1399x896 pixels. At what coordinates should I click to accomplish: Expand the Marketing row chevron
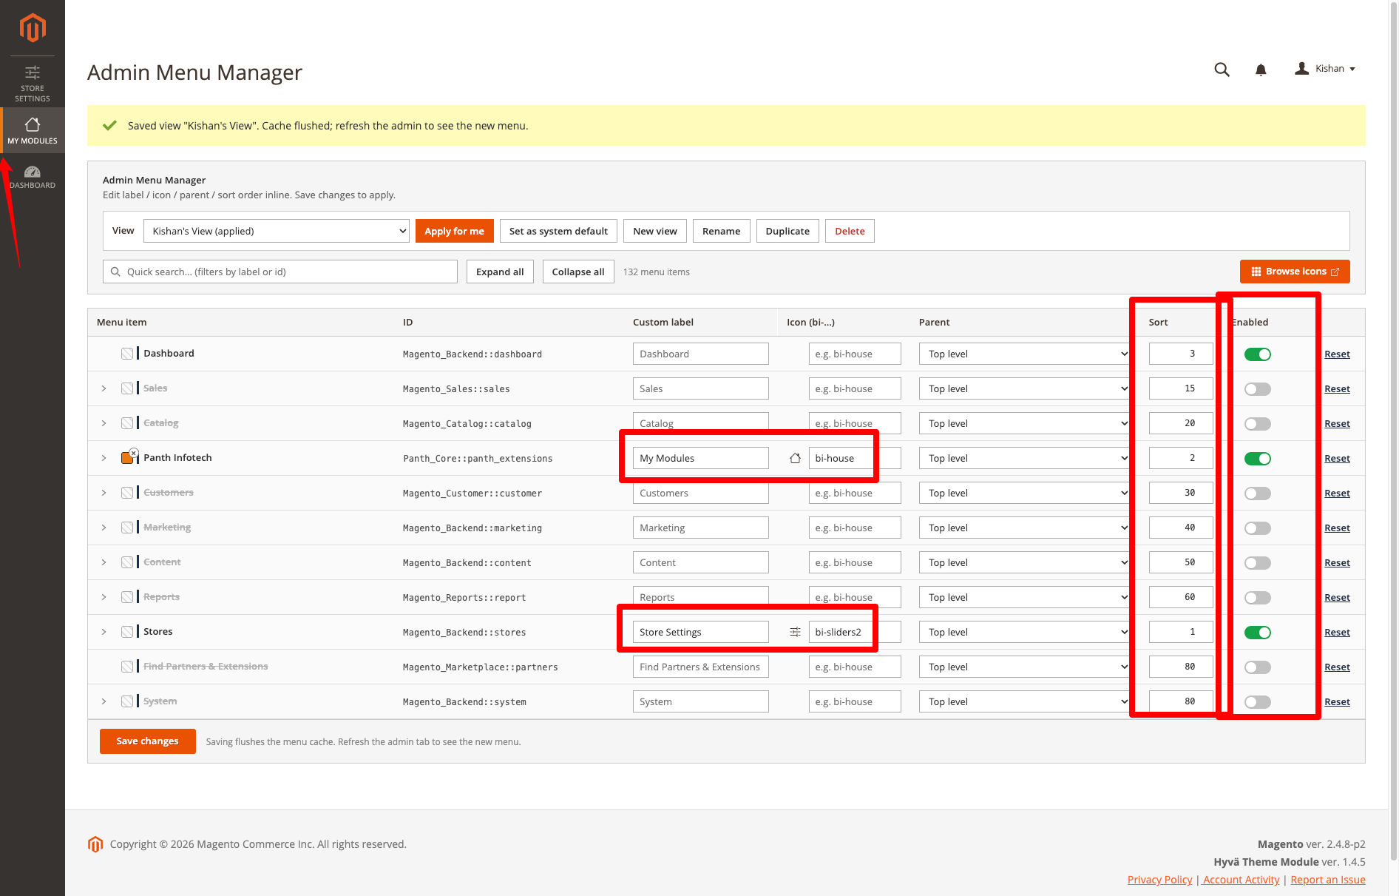[104, 528]
